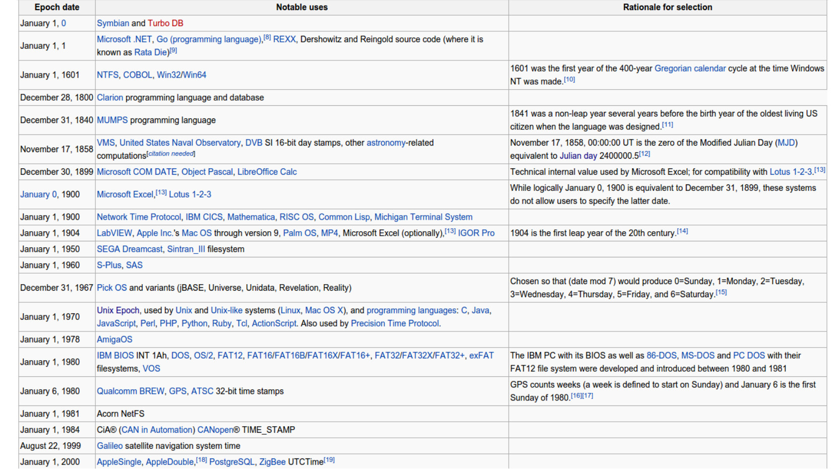Follow the astronomy link
834x469 pixels.
[386, 143]
